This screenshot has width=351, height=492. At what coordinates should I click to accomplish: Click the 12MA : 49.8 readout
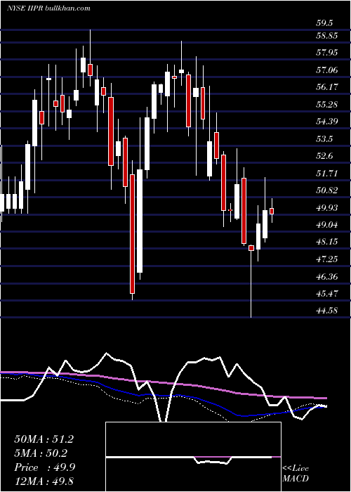pos(44,481)
